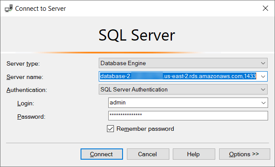Expand the Server name dropdown arrow
275x167 pixels.
tap(263, 76)
